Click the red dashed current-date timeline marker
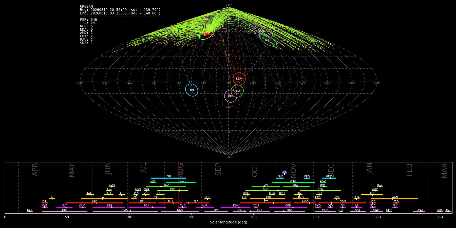Screen dimensions: 456x228 [x=179, y=187]
